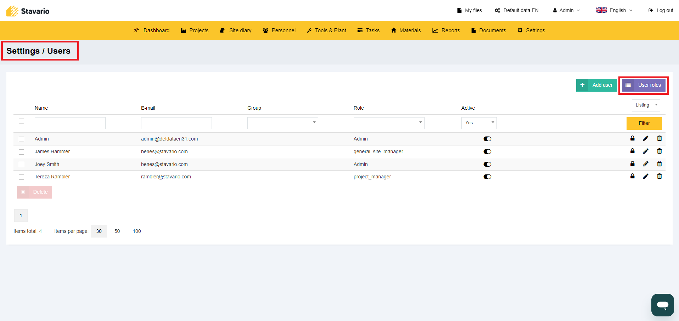679x321 pixels.
Task: Open the chat support bubble
Action: (662, 305)
